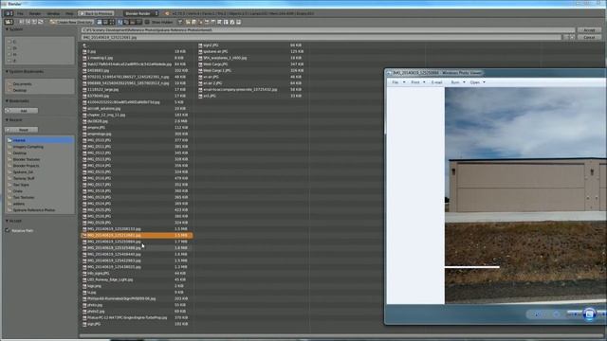This screenshot has height=341, width=607.
Task: Open the Blender Render menu
Action: point(35,13)
